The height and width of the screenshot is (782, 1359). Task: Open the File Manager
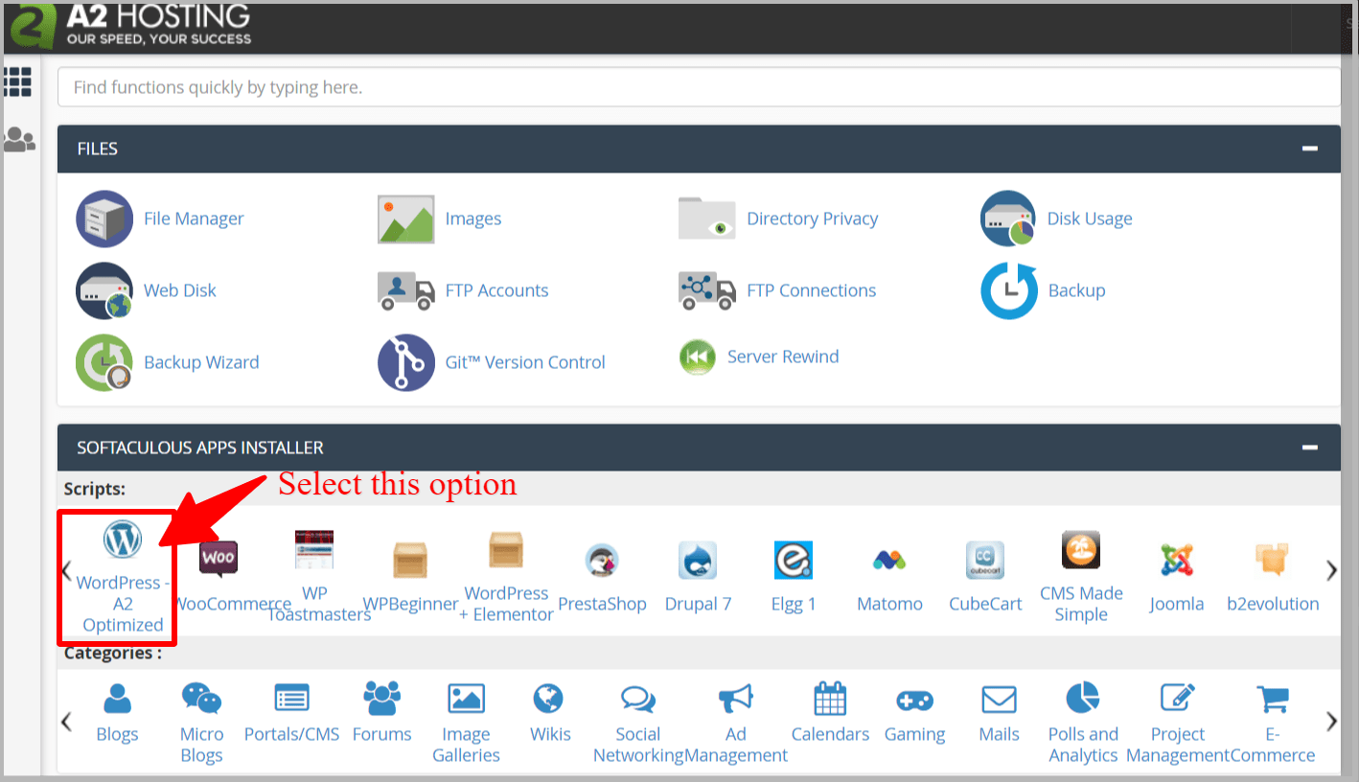193,218
